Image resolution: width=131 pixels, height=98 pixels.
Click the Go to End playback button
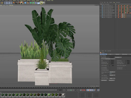pyautogui.click(x=78, y=90)
